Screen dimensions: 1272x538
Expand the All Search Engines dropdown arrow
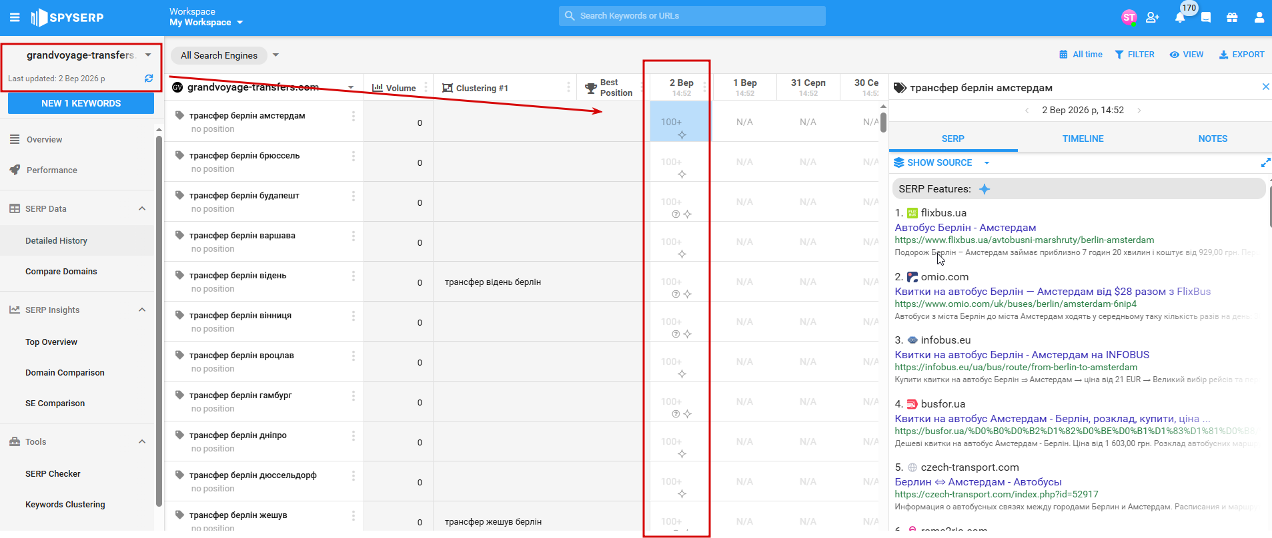(x=275, y=55)
